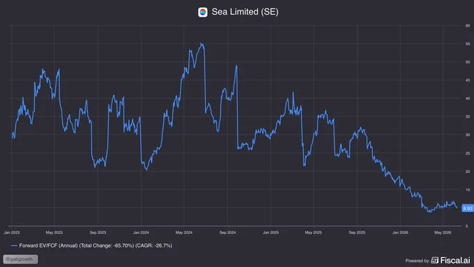Click the May 2024 x-axis label

tap(184, 233)
